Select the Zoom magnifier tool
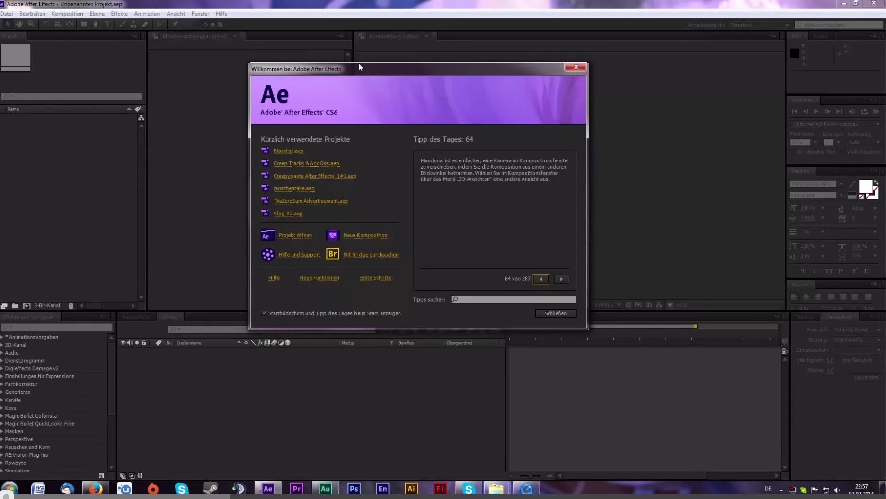 click(x=31, y=24)
